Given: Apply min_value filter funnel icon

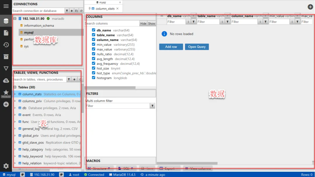Looking at the screenshot, I should tap(297, 22).
